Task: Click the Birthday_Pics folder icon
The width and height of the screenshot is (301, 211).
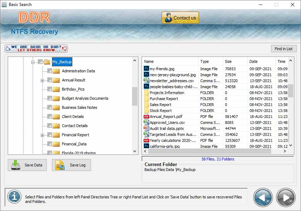Action: pos(56,89)
